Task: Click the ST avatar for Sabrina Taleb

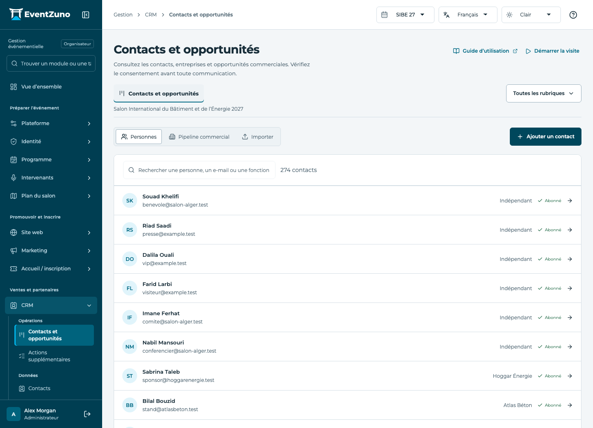Action: click(130, 376)
